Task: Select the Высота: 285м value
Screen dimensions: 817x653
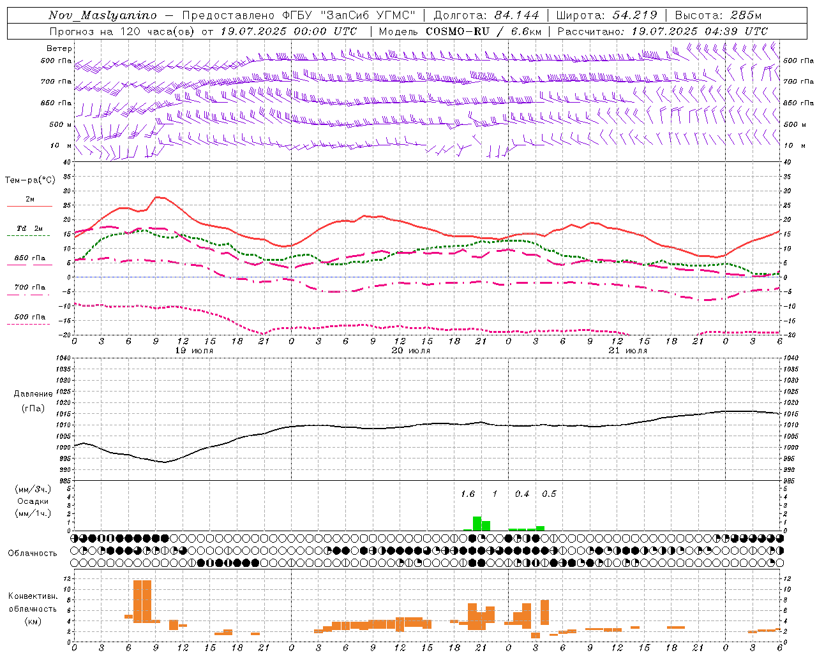Action: coord(717,15)
